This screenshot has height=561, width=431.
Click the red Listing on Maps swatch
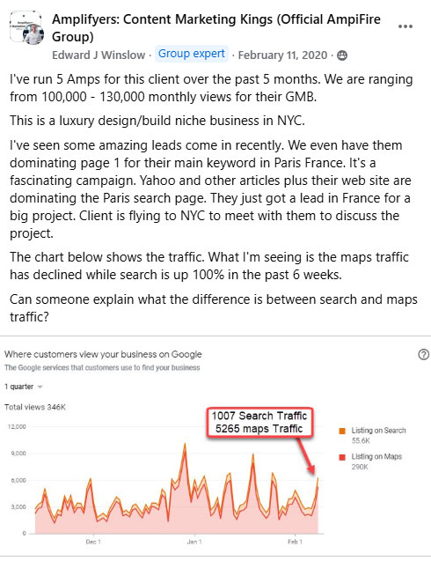pos(342,457)
